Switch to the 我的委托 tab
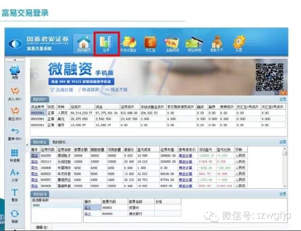This screenshot has width=301, height=231. click(x=59, y=142)
